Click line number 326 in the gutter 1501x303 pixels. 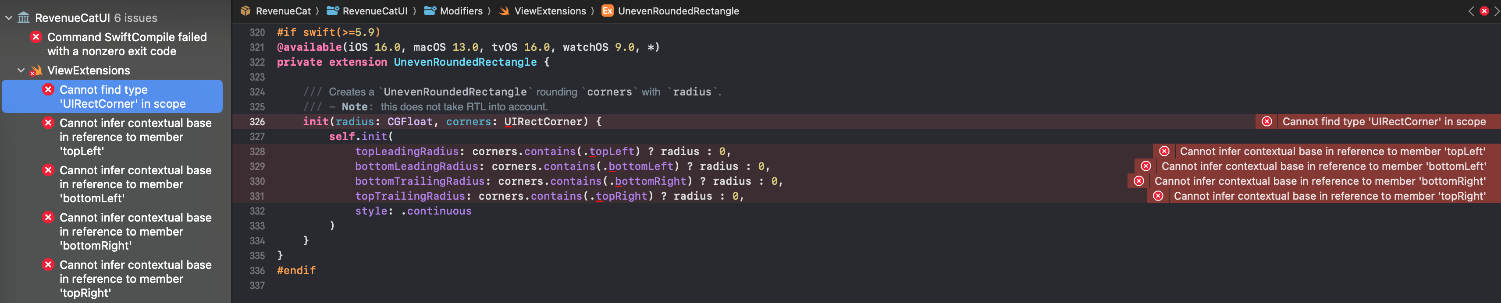tap(257, 122)
